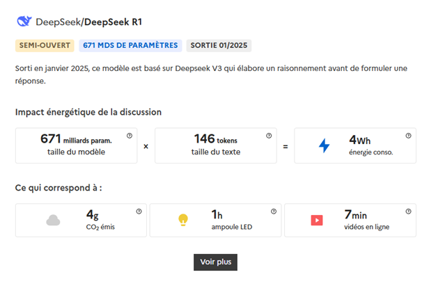Image resolution: width=429 pixels, height=286 pixels.
Task: Click the grey CO₂ cloud icon
Action: coord(53,221)
